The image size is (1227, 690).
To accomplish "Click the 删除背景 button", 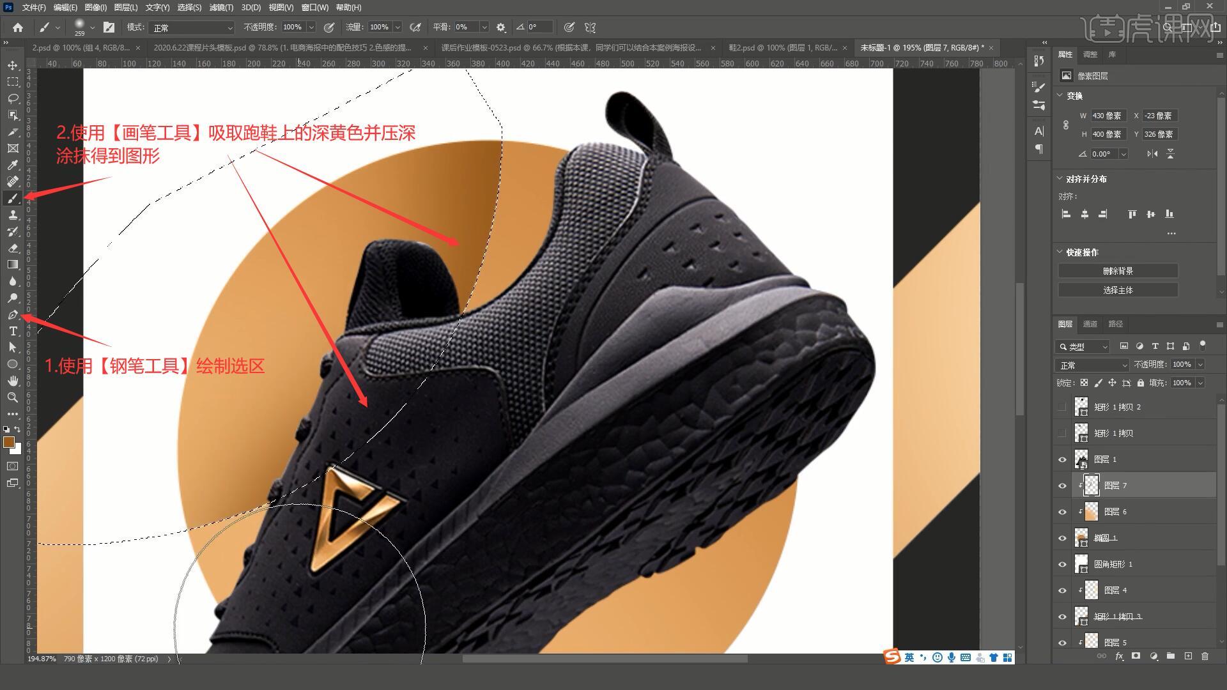I will (x=1118, y=271).
